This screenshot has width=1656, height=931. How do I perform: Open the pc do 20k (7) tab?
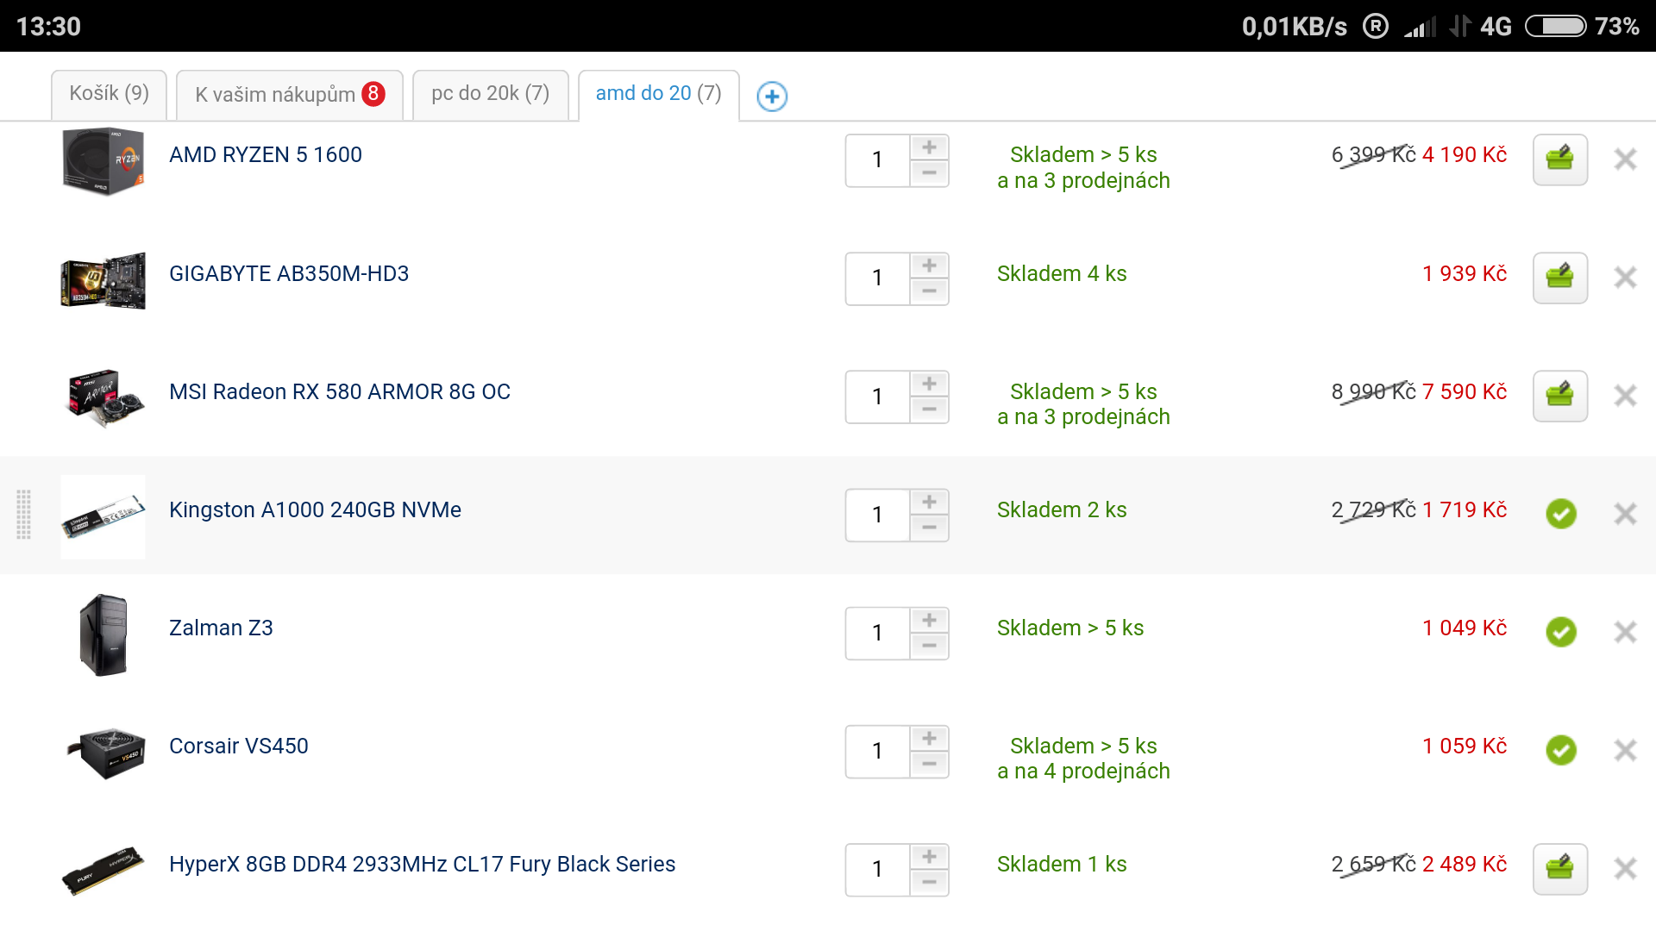point(490,94)
